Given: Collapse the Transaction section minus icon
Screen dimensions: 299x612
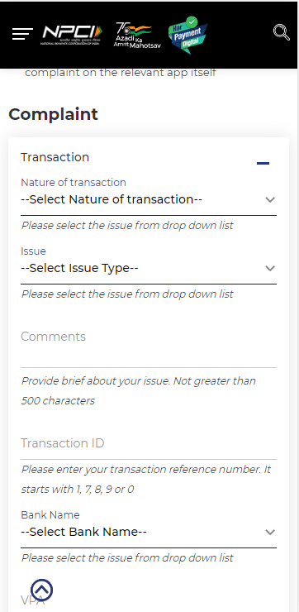Looking at the screenshot, I should click(263, 163).
